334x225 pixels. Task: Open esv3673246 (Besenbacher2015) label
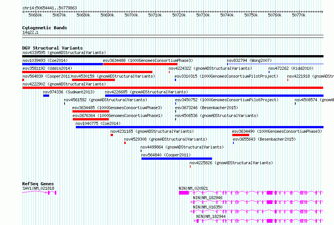coord(206,108)
